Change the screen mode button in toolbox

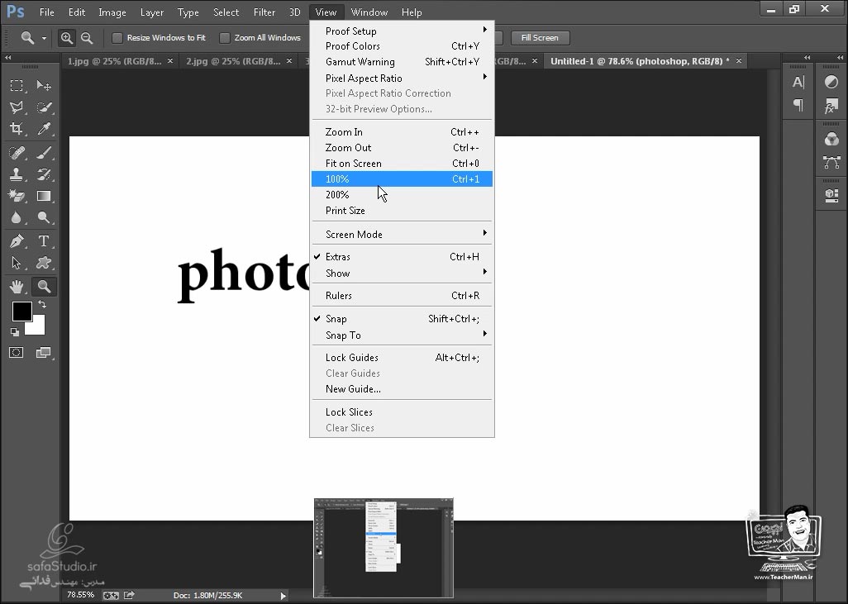[x=43, y=353]
